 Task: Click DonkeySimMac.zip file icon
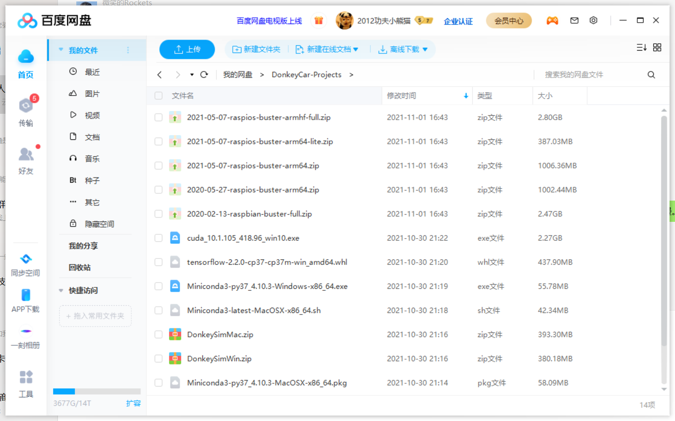175,334
